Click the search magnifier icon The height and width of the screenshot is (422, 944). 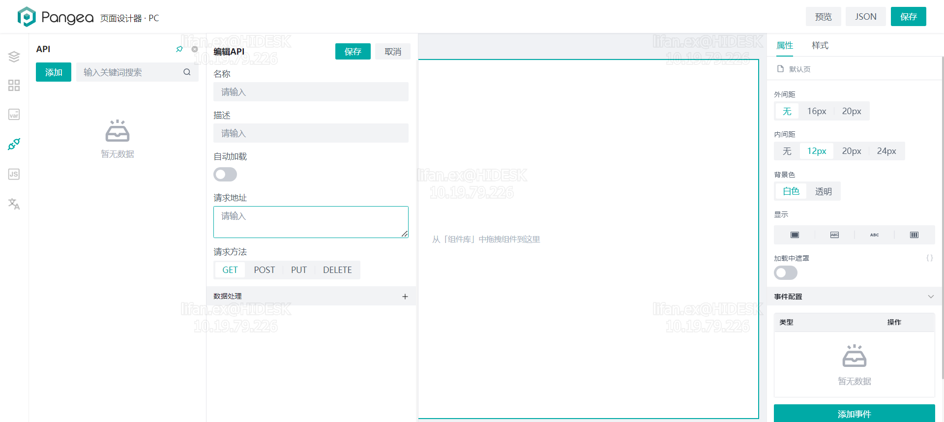tap(187, 72)
